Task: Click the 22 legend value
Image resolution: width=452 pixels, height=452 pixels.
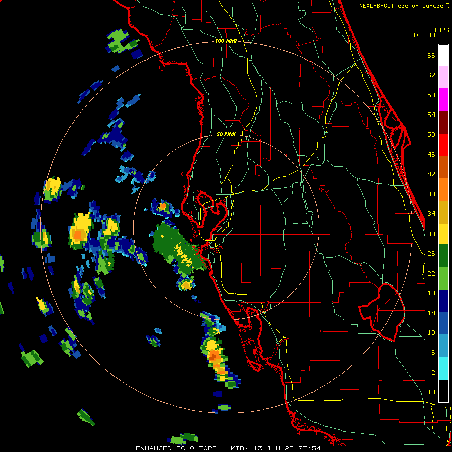Action: coord(431,273)
